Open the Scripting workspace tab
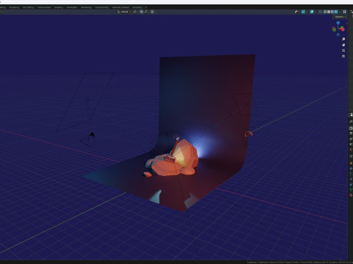Viewport: 353px width, 264px height. point(138,7)
